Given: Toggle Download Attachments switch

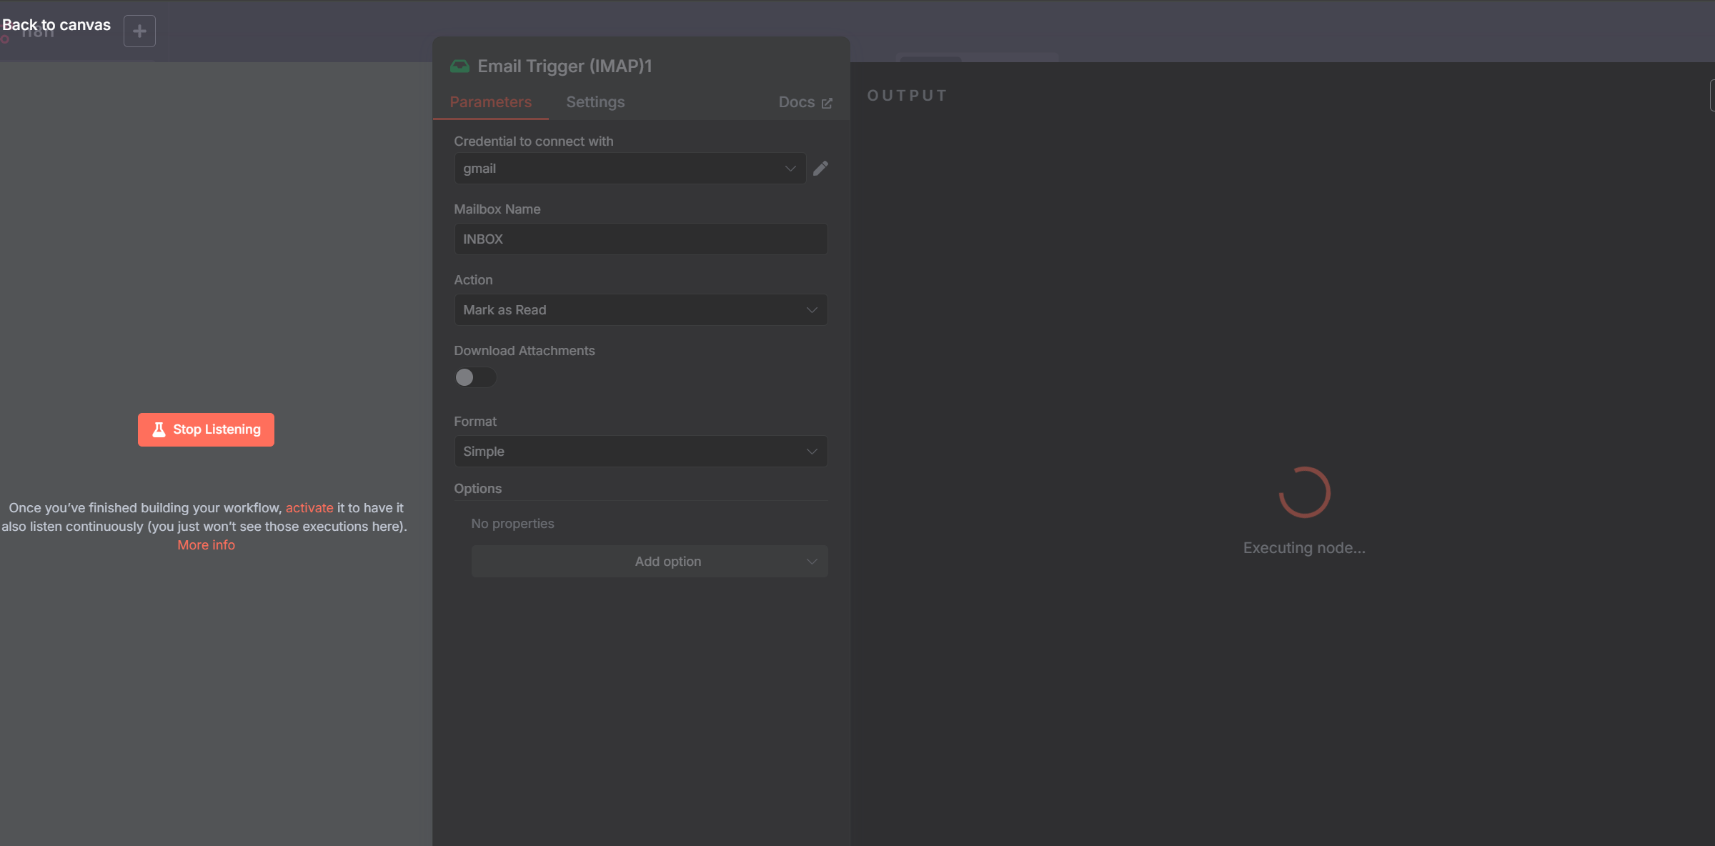Looking at the screenshot, I should (475, 377).
